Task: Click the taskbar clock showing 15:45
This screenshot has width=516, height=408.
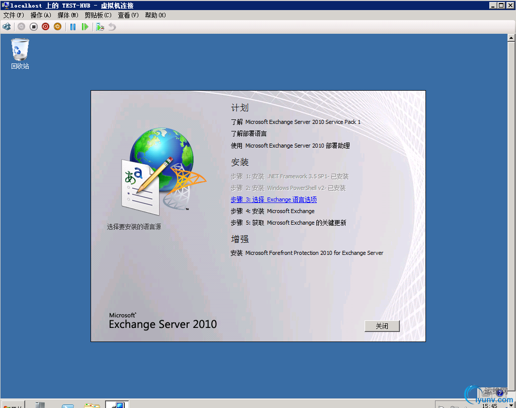Action: coord(489,405)
